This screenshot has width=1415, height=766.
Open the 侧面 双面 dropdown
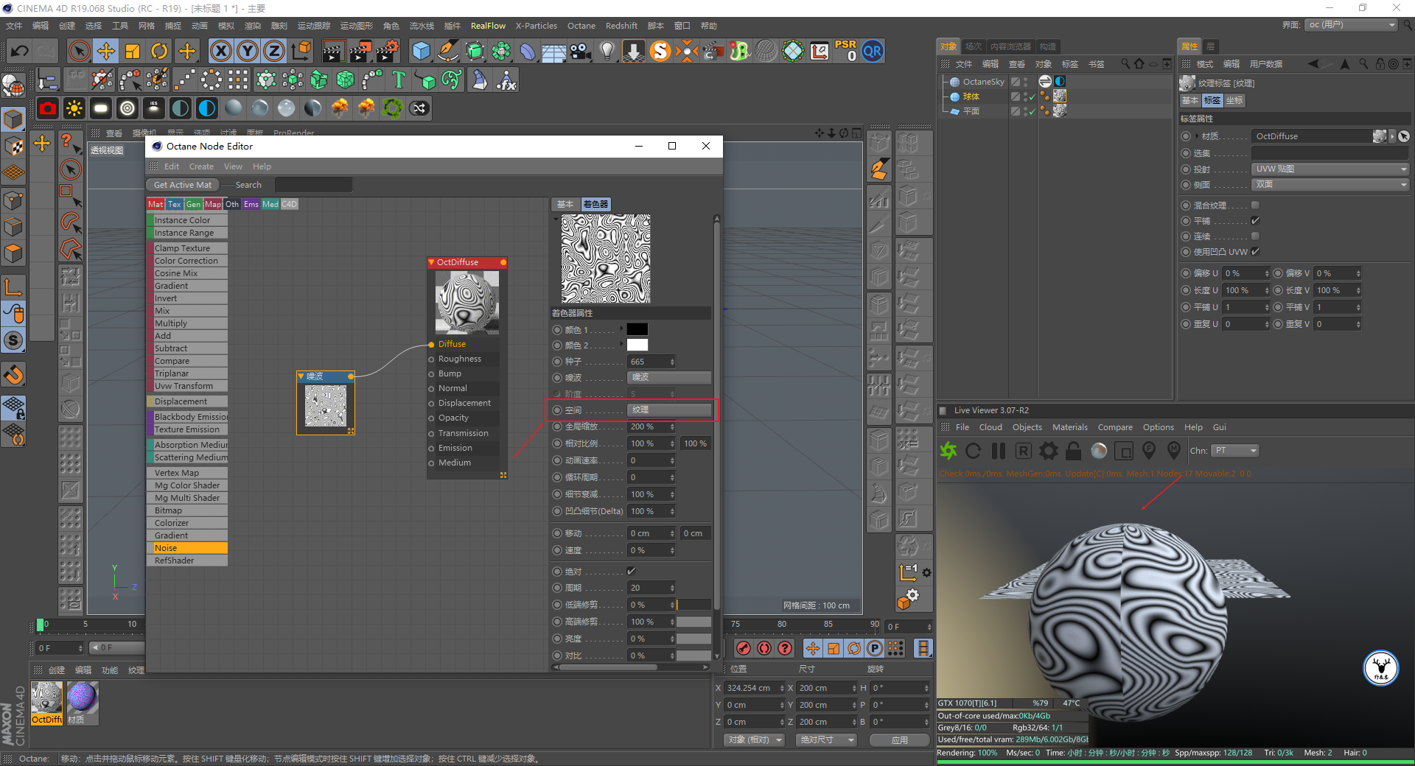[1330, 184]
